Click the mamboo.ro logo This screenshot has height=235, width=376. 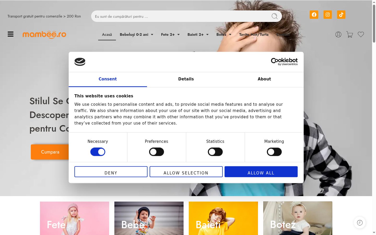point(44,34)
